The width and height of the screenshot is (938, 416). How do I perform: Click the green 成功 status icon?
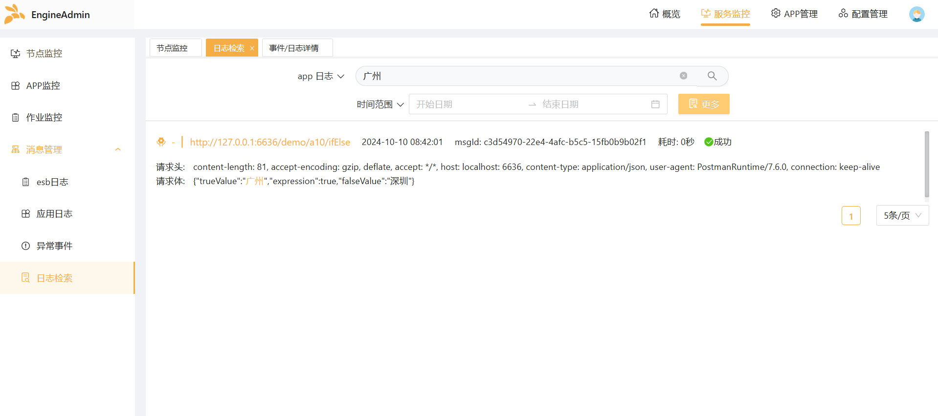tap(708, 142)
